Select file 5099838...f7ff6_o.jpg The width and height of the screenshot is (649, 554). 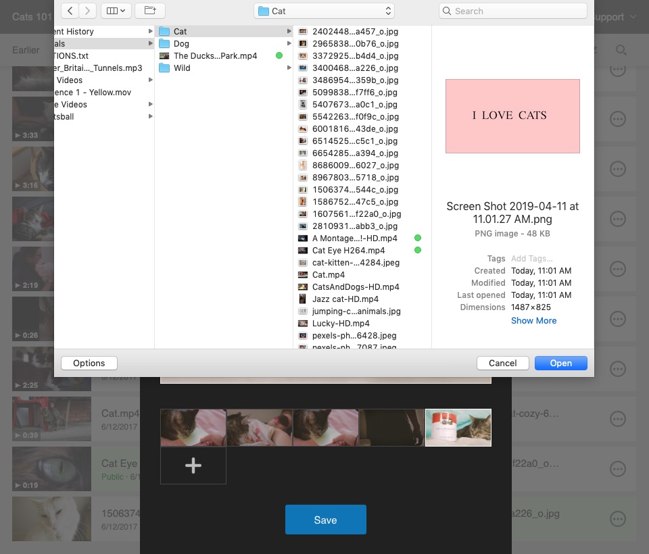[362, 93]
